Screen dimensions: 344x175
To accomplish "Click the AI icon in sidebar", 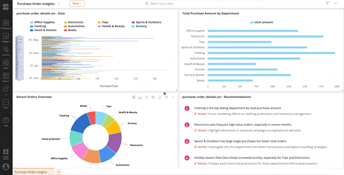I will 6,90.
